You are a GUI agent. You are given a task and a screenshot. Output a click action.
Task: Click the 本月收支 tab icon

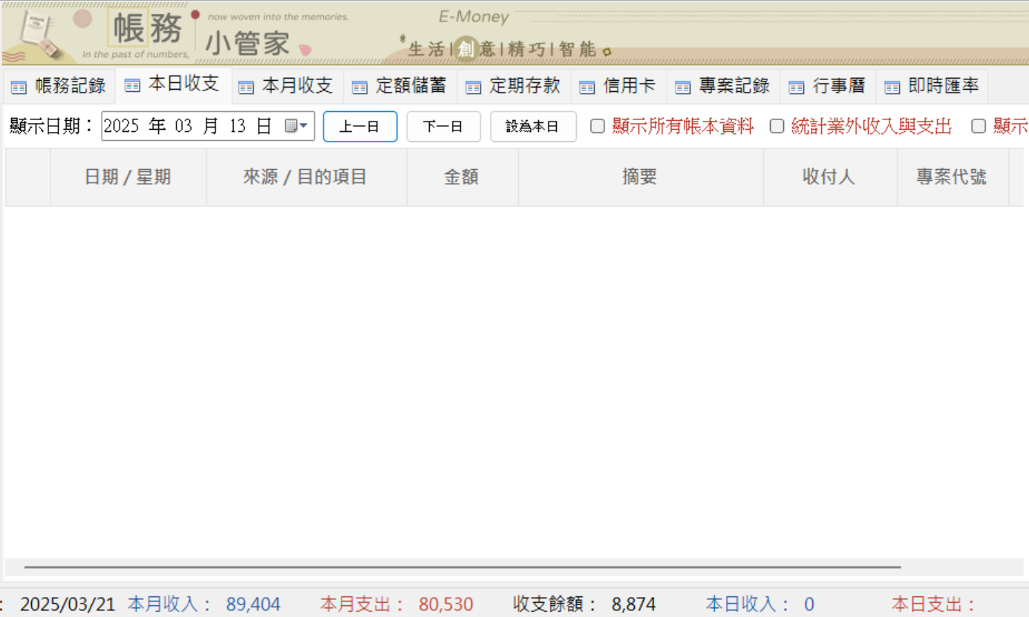245,85
